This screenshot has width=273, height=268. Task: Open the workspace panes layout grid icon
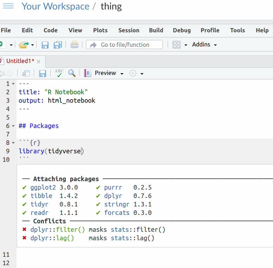176,45
